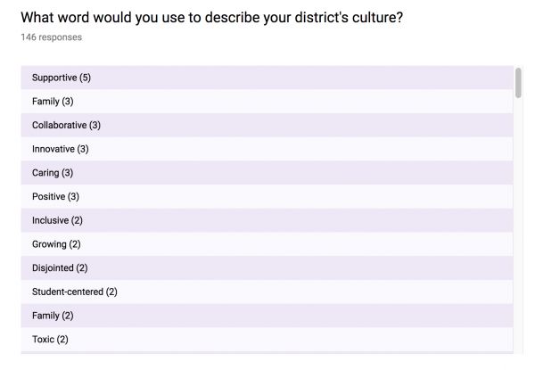Click the Growing (2) response row
Screen dimensions: 535x370
click(x=267, y=244)
